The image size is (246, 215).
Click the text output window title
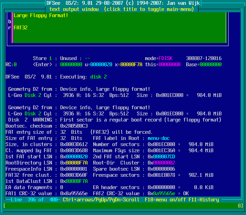[122, 9]
